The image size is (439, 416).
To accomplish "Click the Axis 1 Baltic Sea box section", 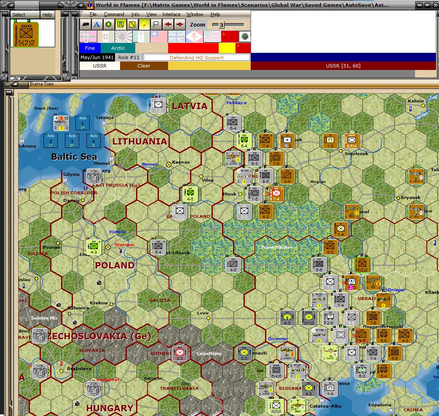I will [x=82, y=123].
